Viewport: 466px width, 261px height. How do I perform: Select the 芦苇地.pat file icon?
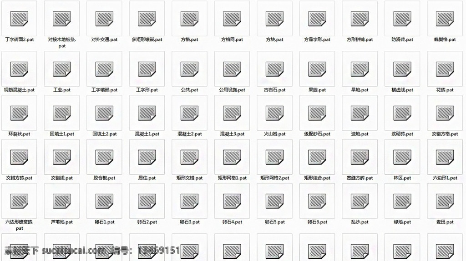click(x=62, y=201)
